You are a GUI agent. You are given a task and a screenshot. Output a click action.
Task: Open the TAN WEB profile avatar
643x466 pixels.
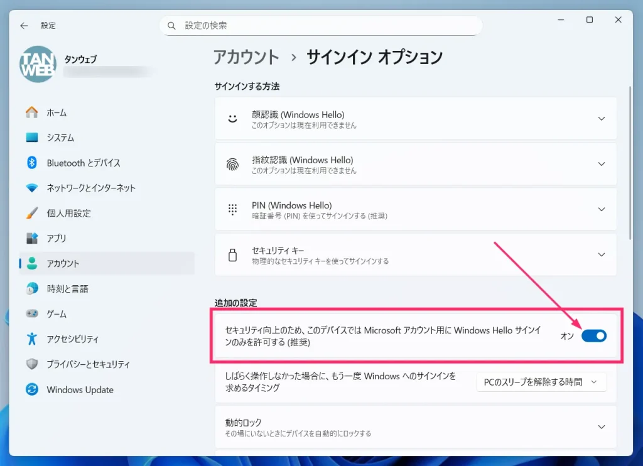[38, 65]
